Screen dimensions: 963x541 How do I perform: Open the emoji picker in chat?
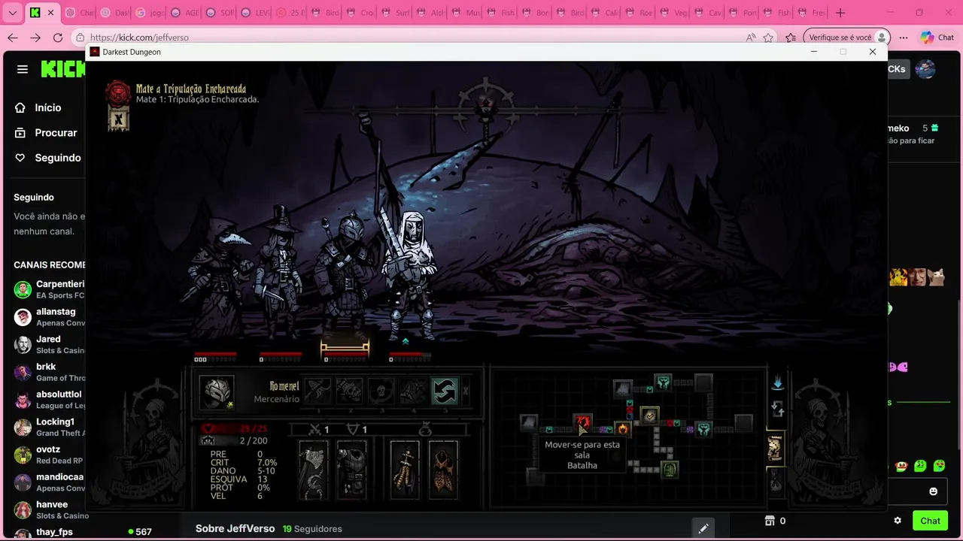[x=934, y=491]
